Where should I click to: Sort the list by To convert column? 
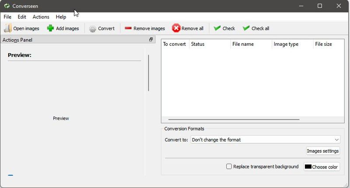click(175, 44)
